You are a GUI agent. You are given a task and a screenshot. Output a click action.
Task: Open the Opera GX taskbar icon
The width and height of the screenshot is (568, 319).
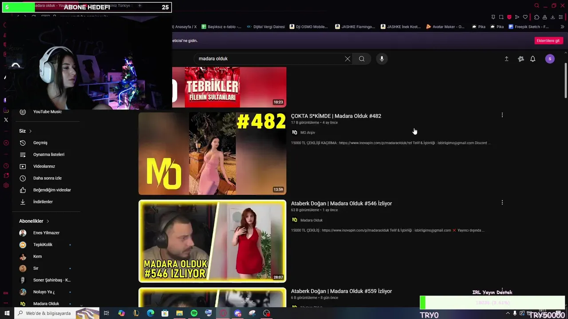click(223, 313)
